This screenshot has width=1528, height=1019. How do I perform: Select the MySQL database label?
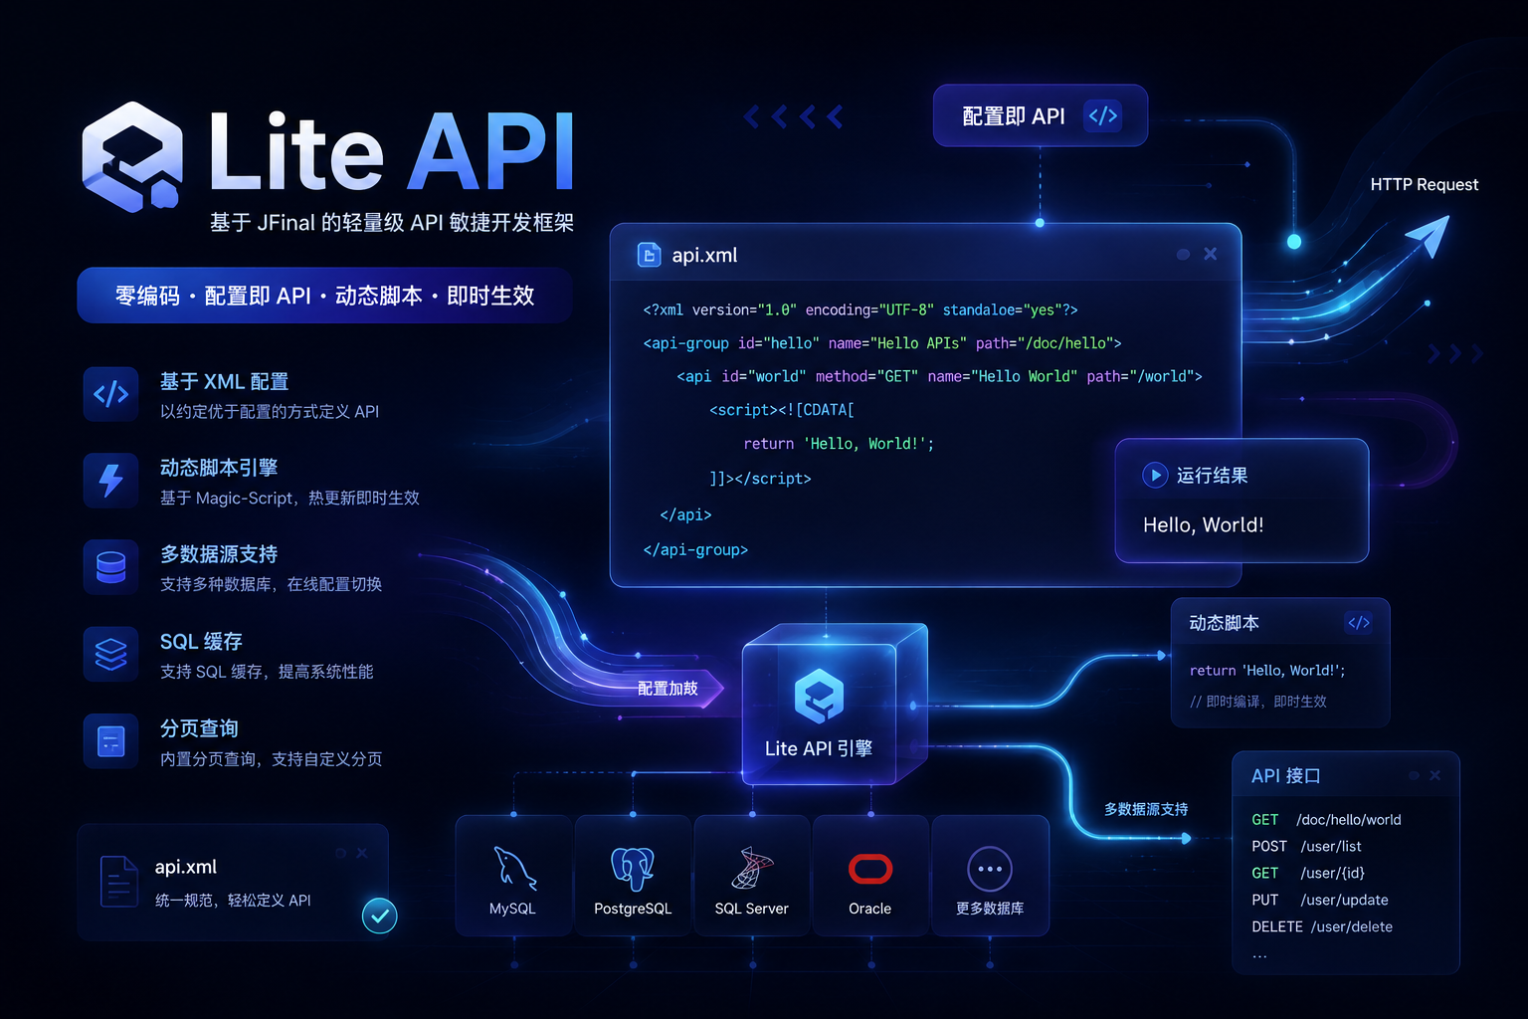coord(512,909)
